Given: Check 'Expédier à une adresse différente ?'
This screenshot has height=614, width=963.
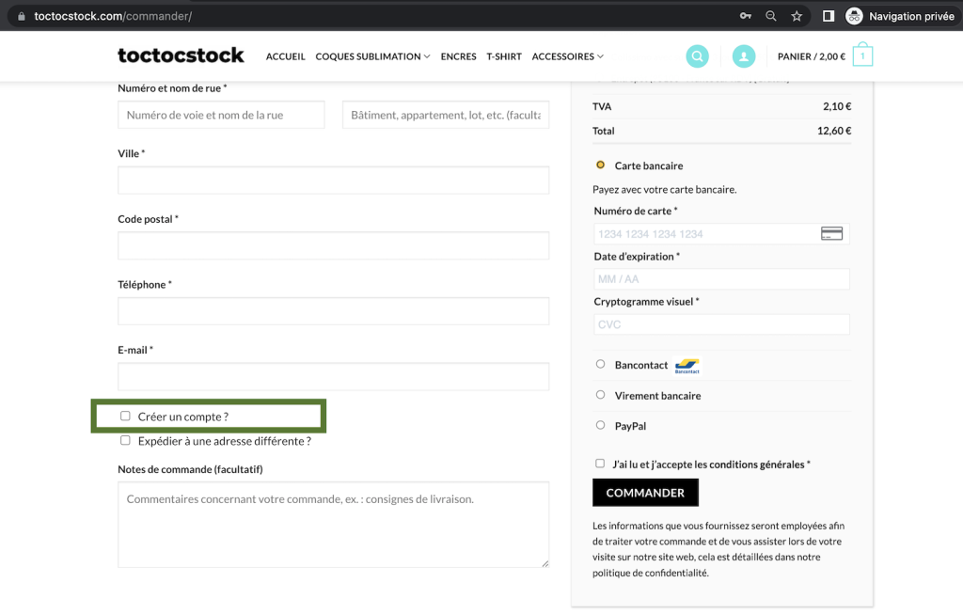Looking at the screenshot, I should point(124,440).
